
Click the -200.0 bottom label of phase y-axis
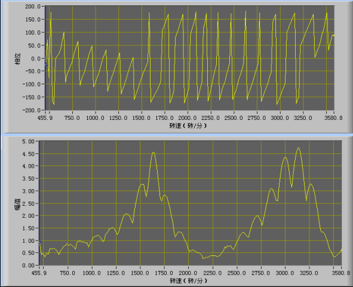pos(31,110)
